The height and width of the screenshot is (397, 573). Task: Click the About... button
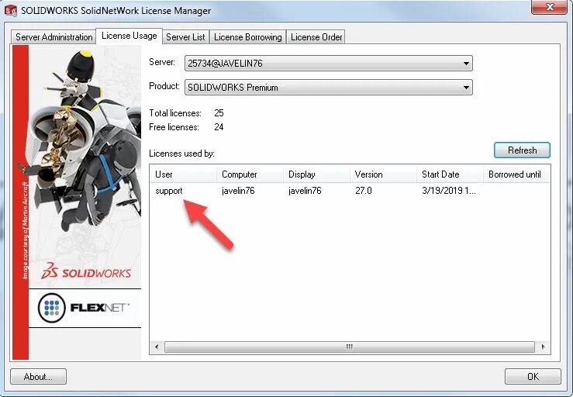coord(38,377)
